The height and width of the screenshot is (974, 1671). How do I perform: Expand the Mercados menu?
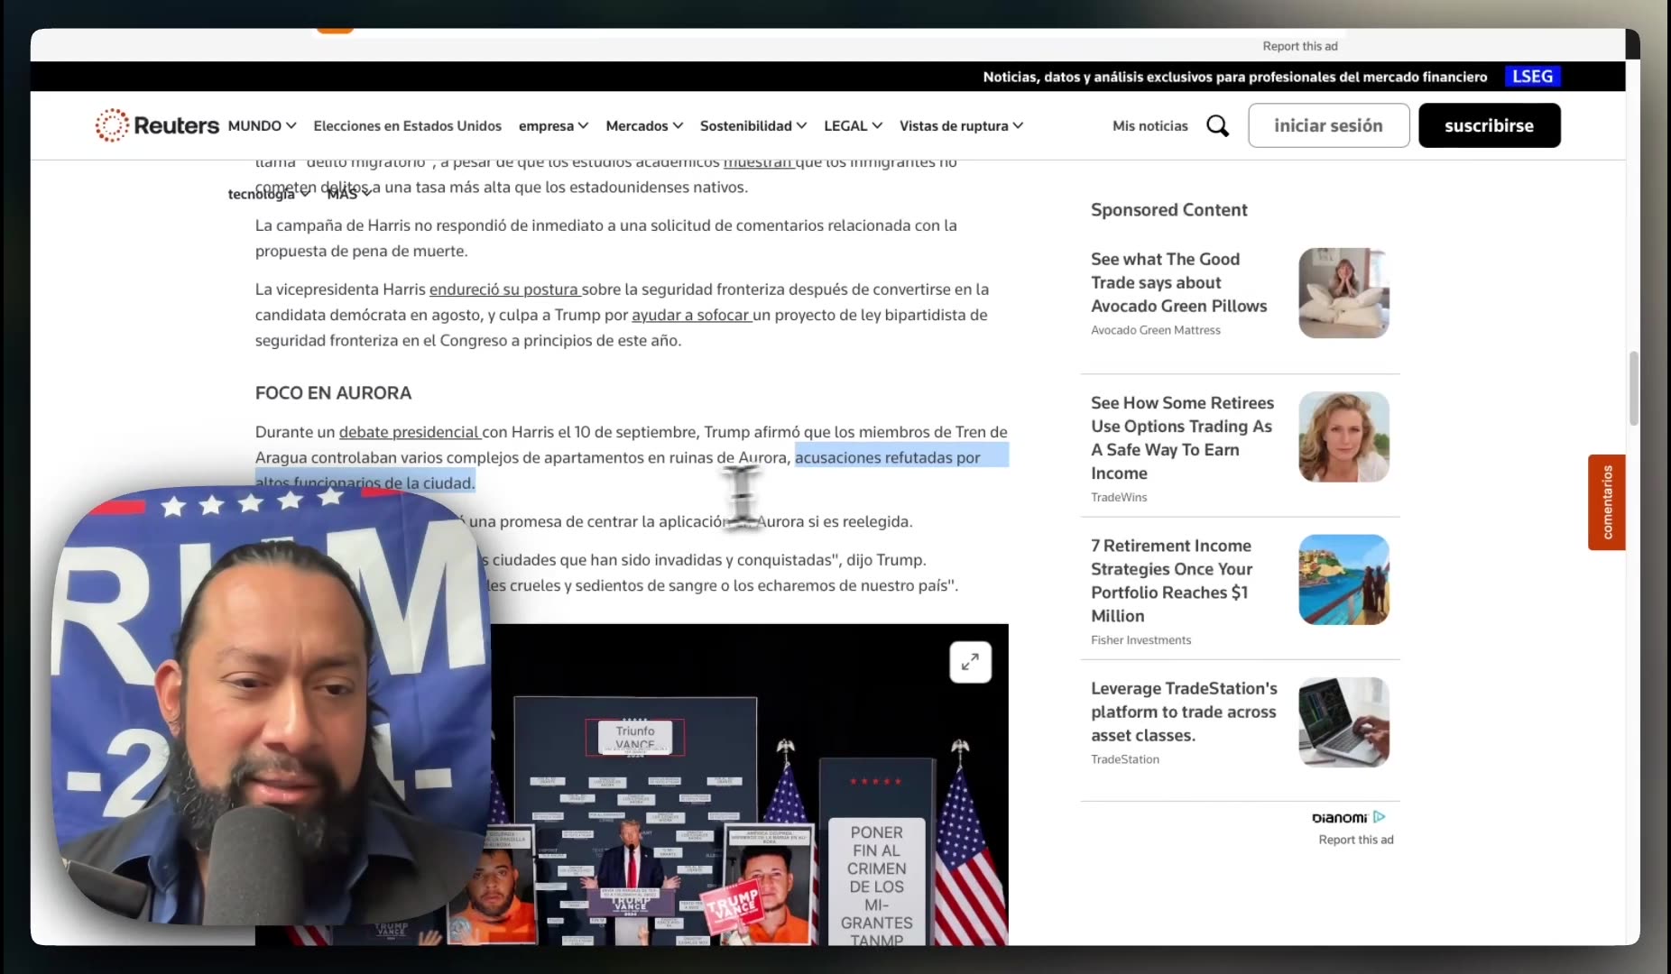click(644, 125)
